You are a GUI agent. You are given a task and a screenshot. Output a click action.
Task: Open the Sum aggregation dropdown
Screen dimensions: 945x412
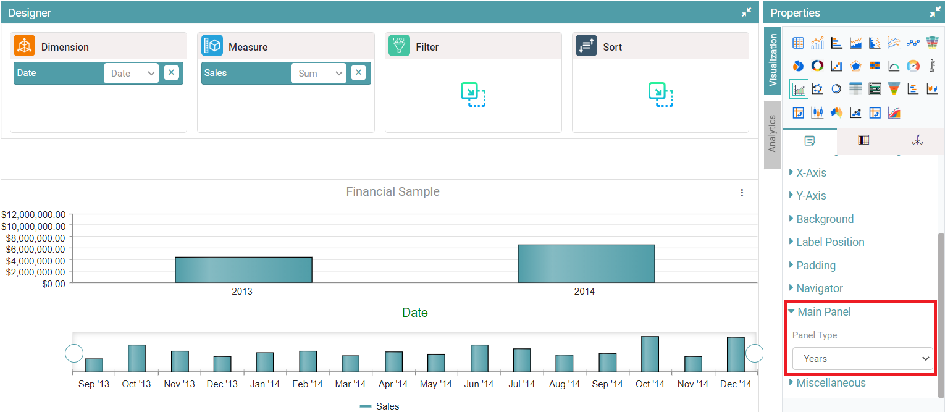coord(318,74)
